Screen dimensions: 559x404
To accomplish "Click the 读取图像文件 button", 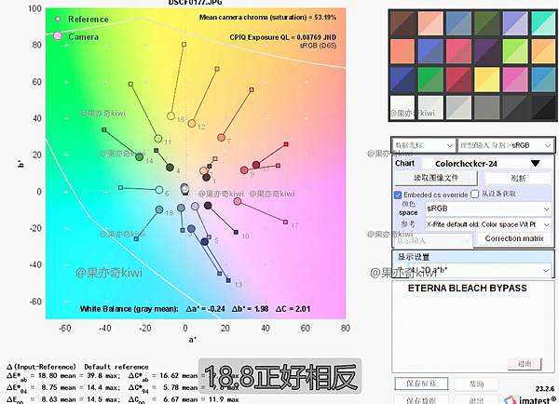I will coord(436,178).
